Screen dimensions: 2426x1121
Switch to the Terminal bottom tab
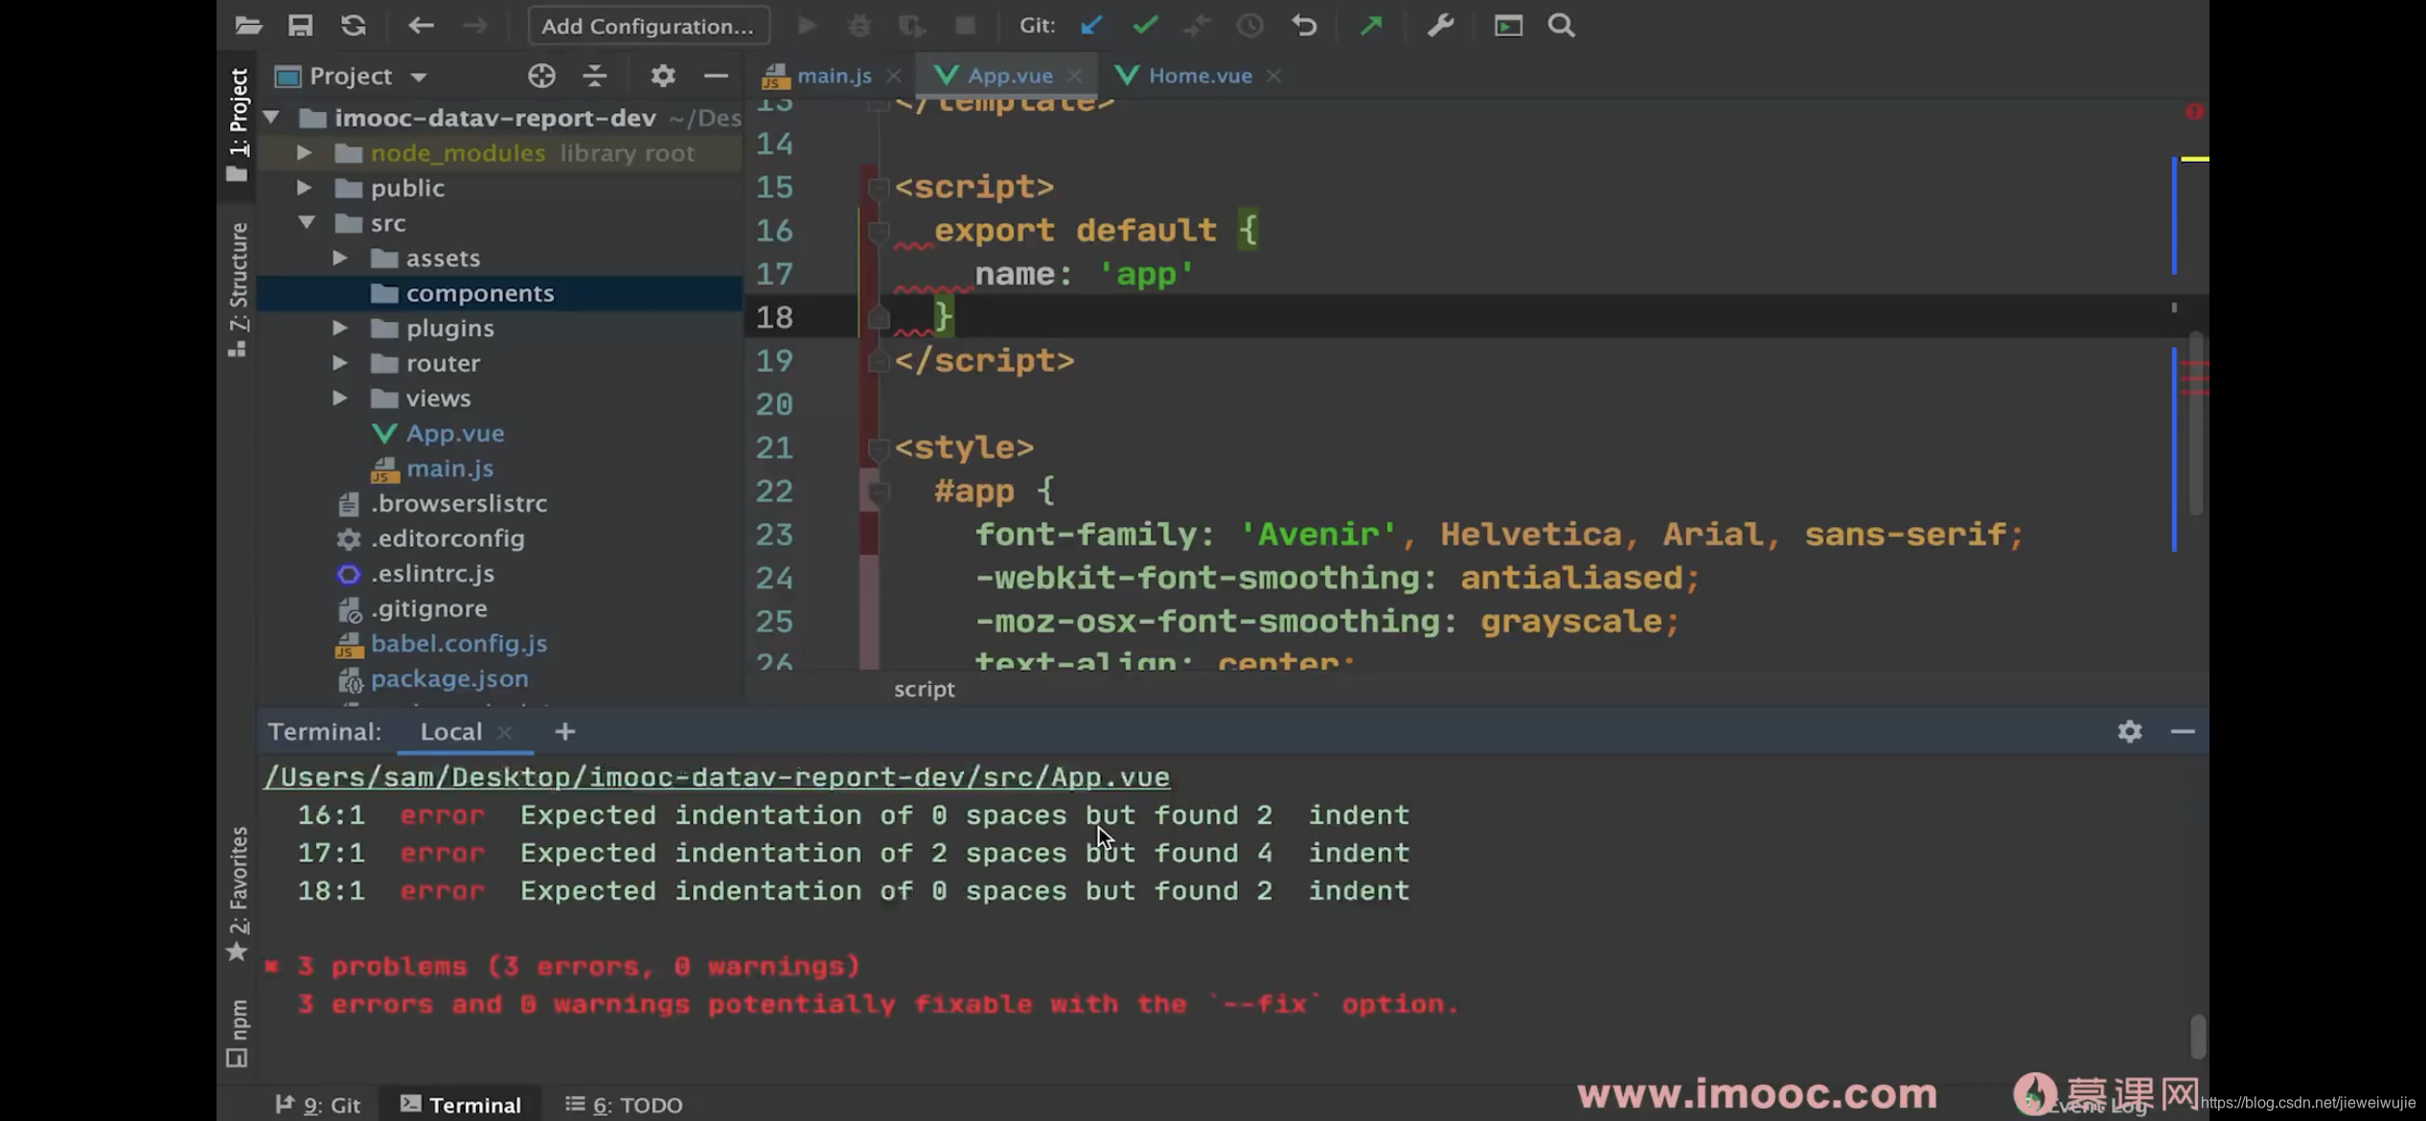point(461,1105)
